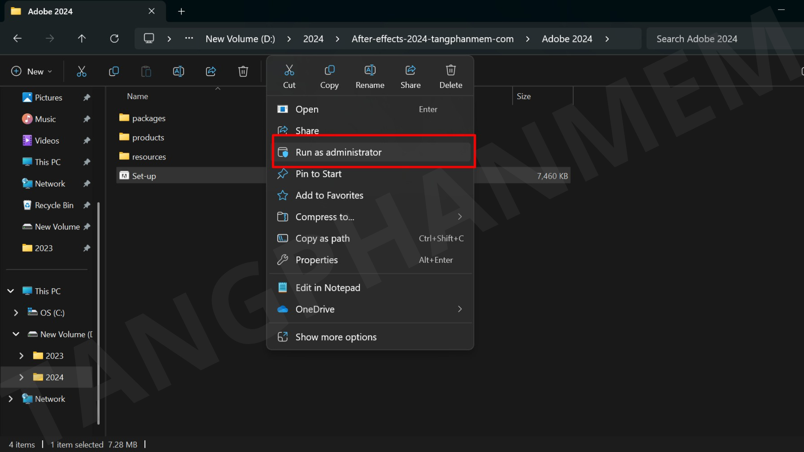Click the Cut icon in context menu
Viewport: 804px width, 452px height.
[289, 76]
